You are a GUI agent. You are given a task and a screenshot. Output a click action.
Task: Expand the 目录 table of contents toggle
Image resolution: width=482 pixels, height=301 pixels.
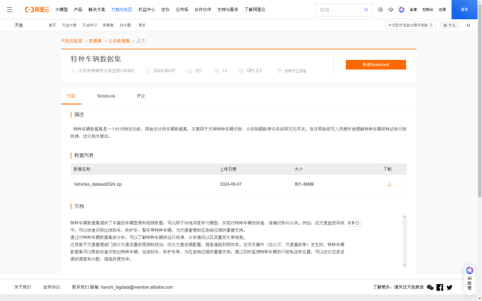pyautogui.click(x=354, y=223)
